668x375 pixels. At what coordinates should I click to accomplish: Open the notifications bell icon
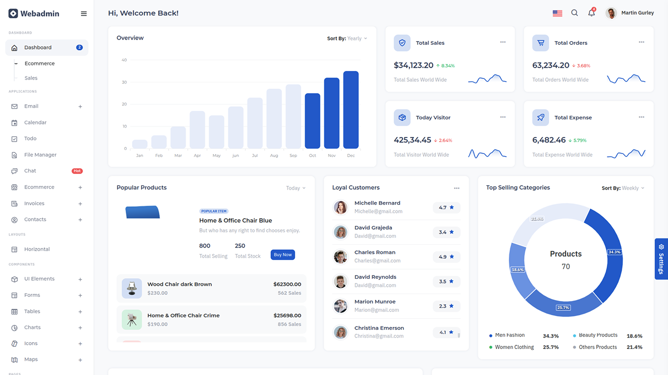coord(591,12)
